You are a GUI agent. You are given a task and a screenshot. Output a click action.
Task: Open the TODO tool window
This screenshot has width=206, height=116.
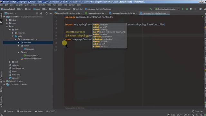[51, 111]
